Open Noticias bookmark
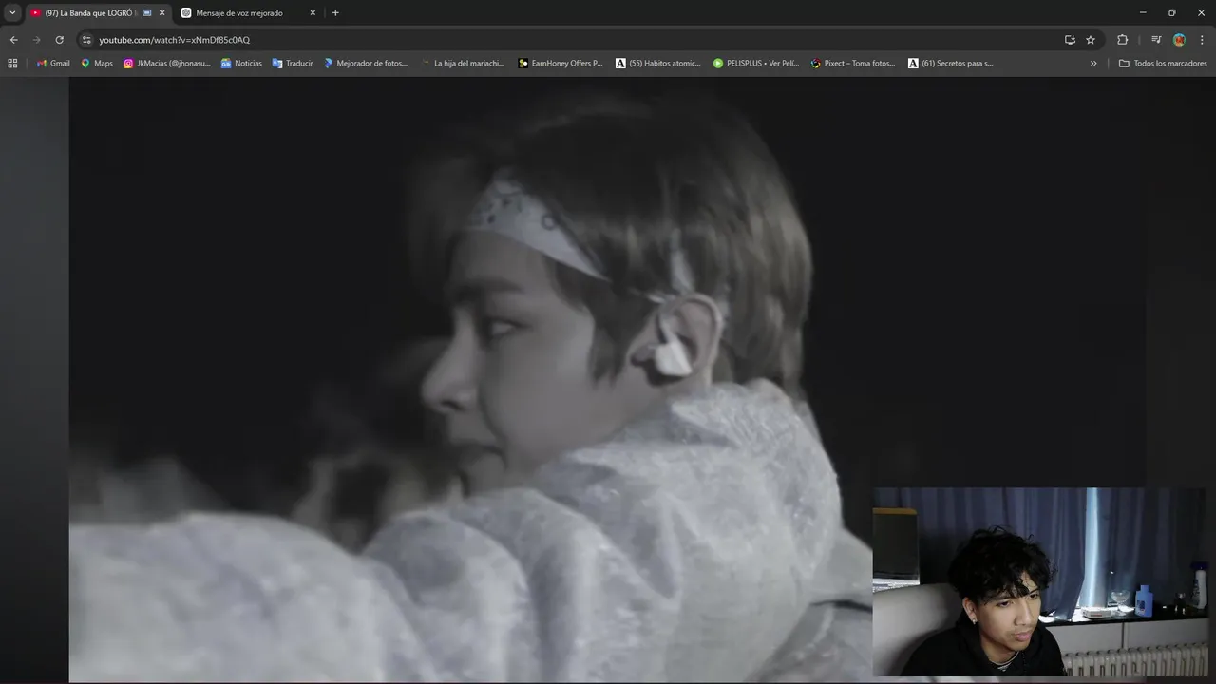Screen dimensions: 1216x684 click(x=241, y=64)
